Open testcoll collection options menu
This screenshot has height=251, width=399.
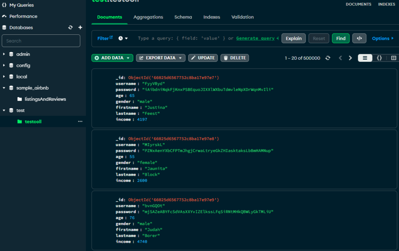click(80, 121)
